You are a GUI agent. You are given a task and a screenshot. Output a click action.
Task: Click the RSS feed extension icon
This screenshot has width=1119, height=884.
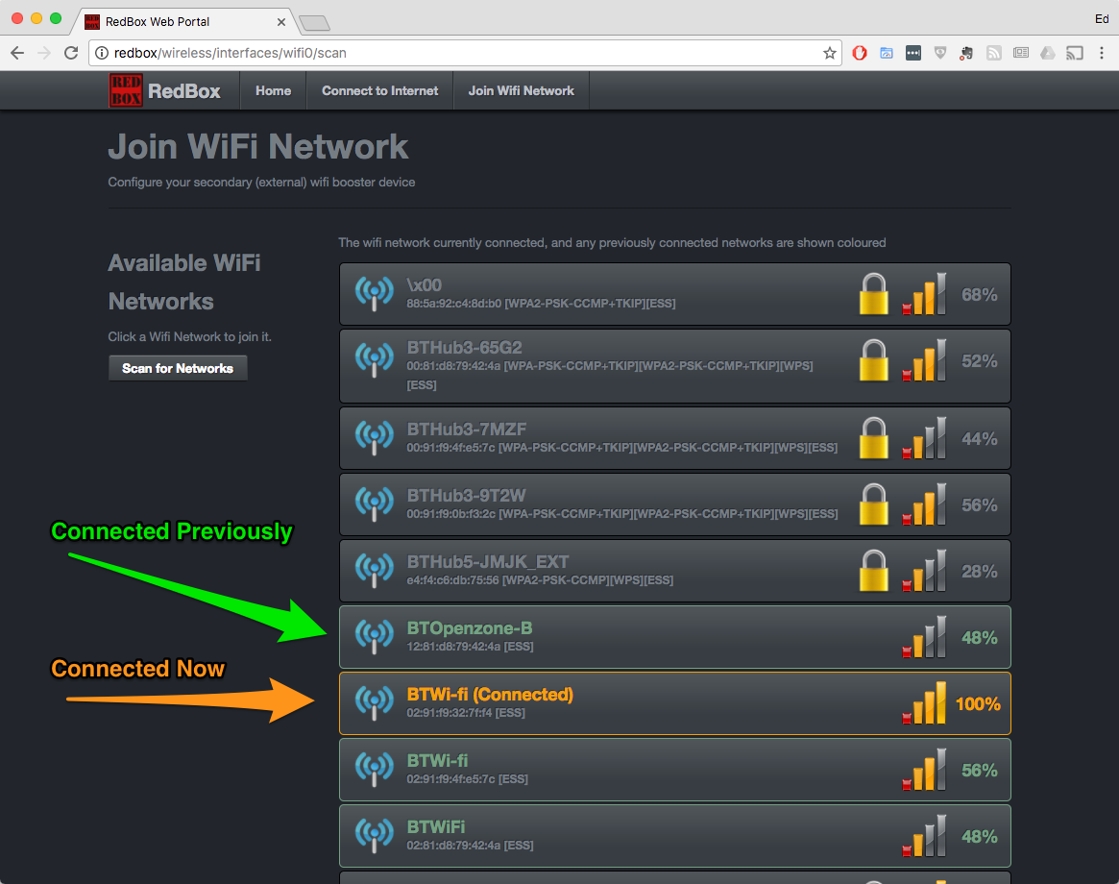994,53
